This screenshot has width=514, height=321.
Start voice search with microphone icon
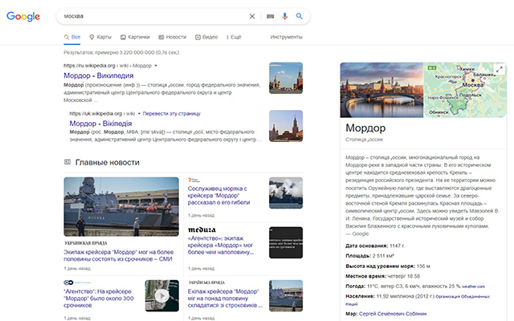(x=285, y=16)
